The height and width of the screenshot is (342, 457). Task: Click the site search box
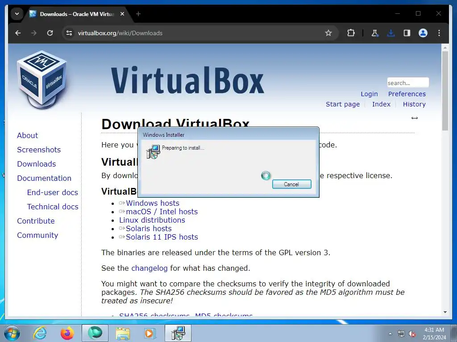point(408,82)
